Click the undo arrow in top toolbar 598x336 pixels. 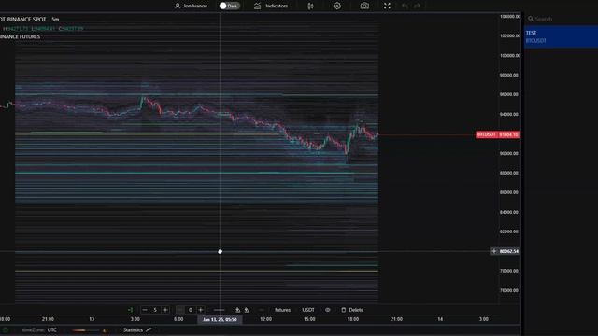(x=405, y=6)
